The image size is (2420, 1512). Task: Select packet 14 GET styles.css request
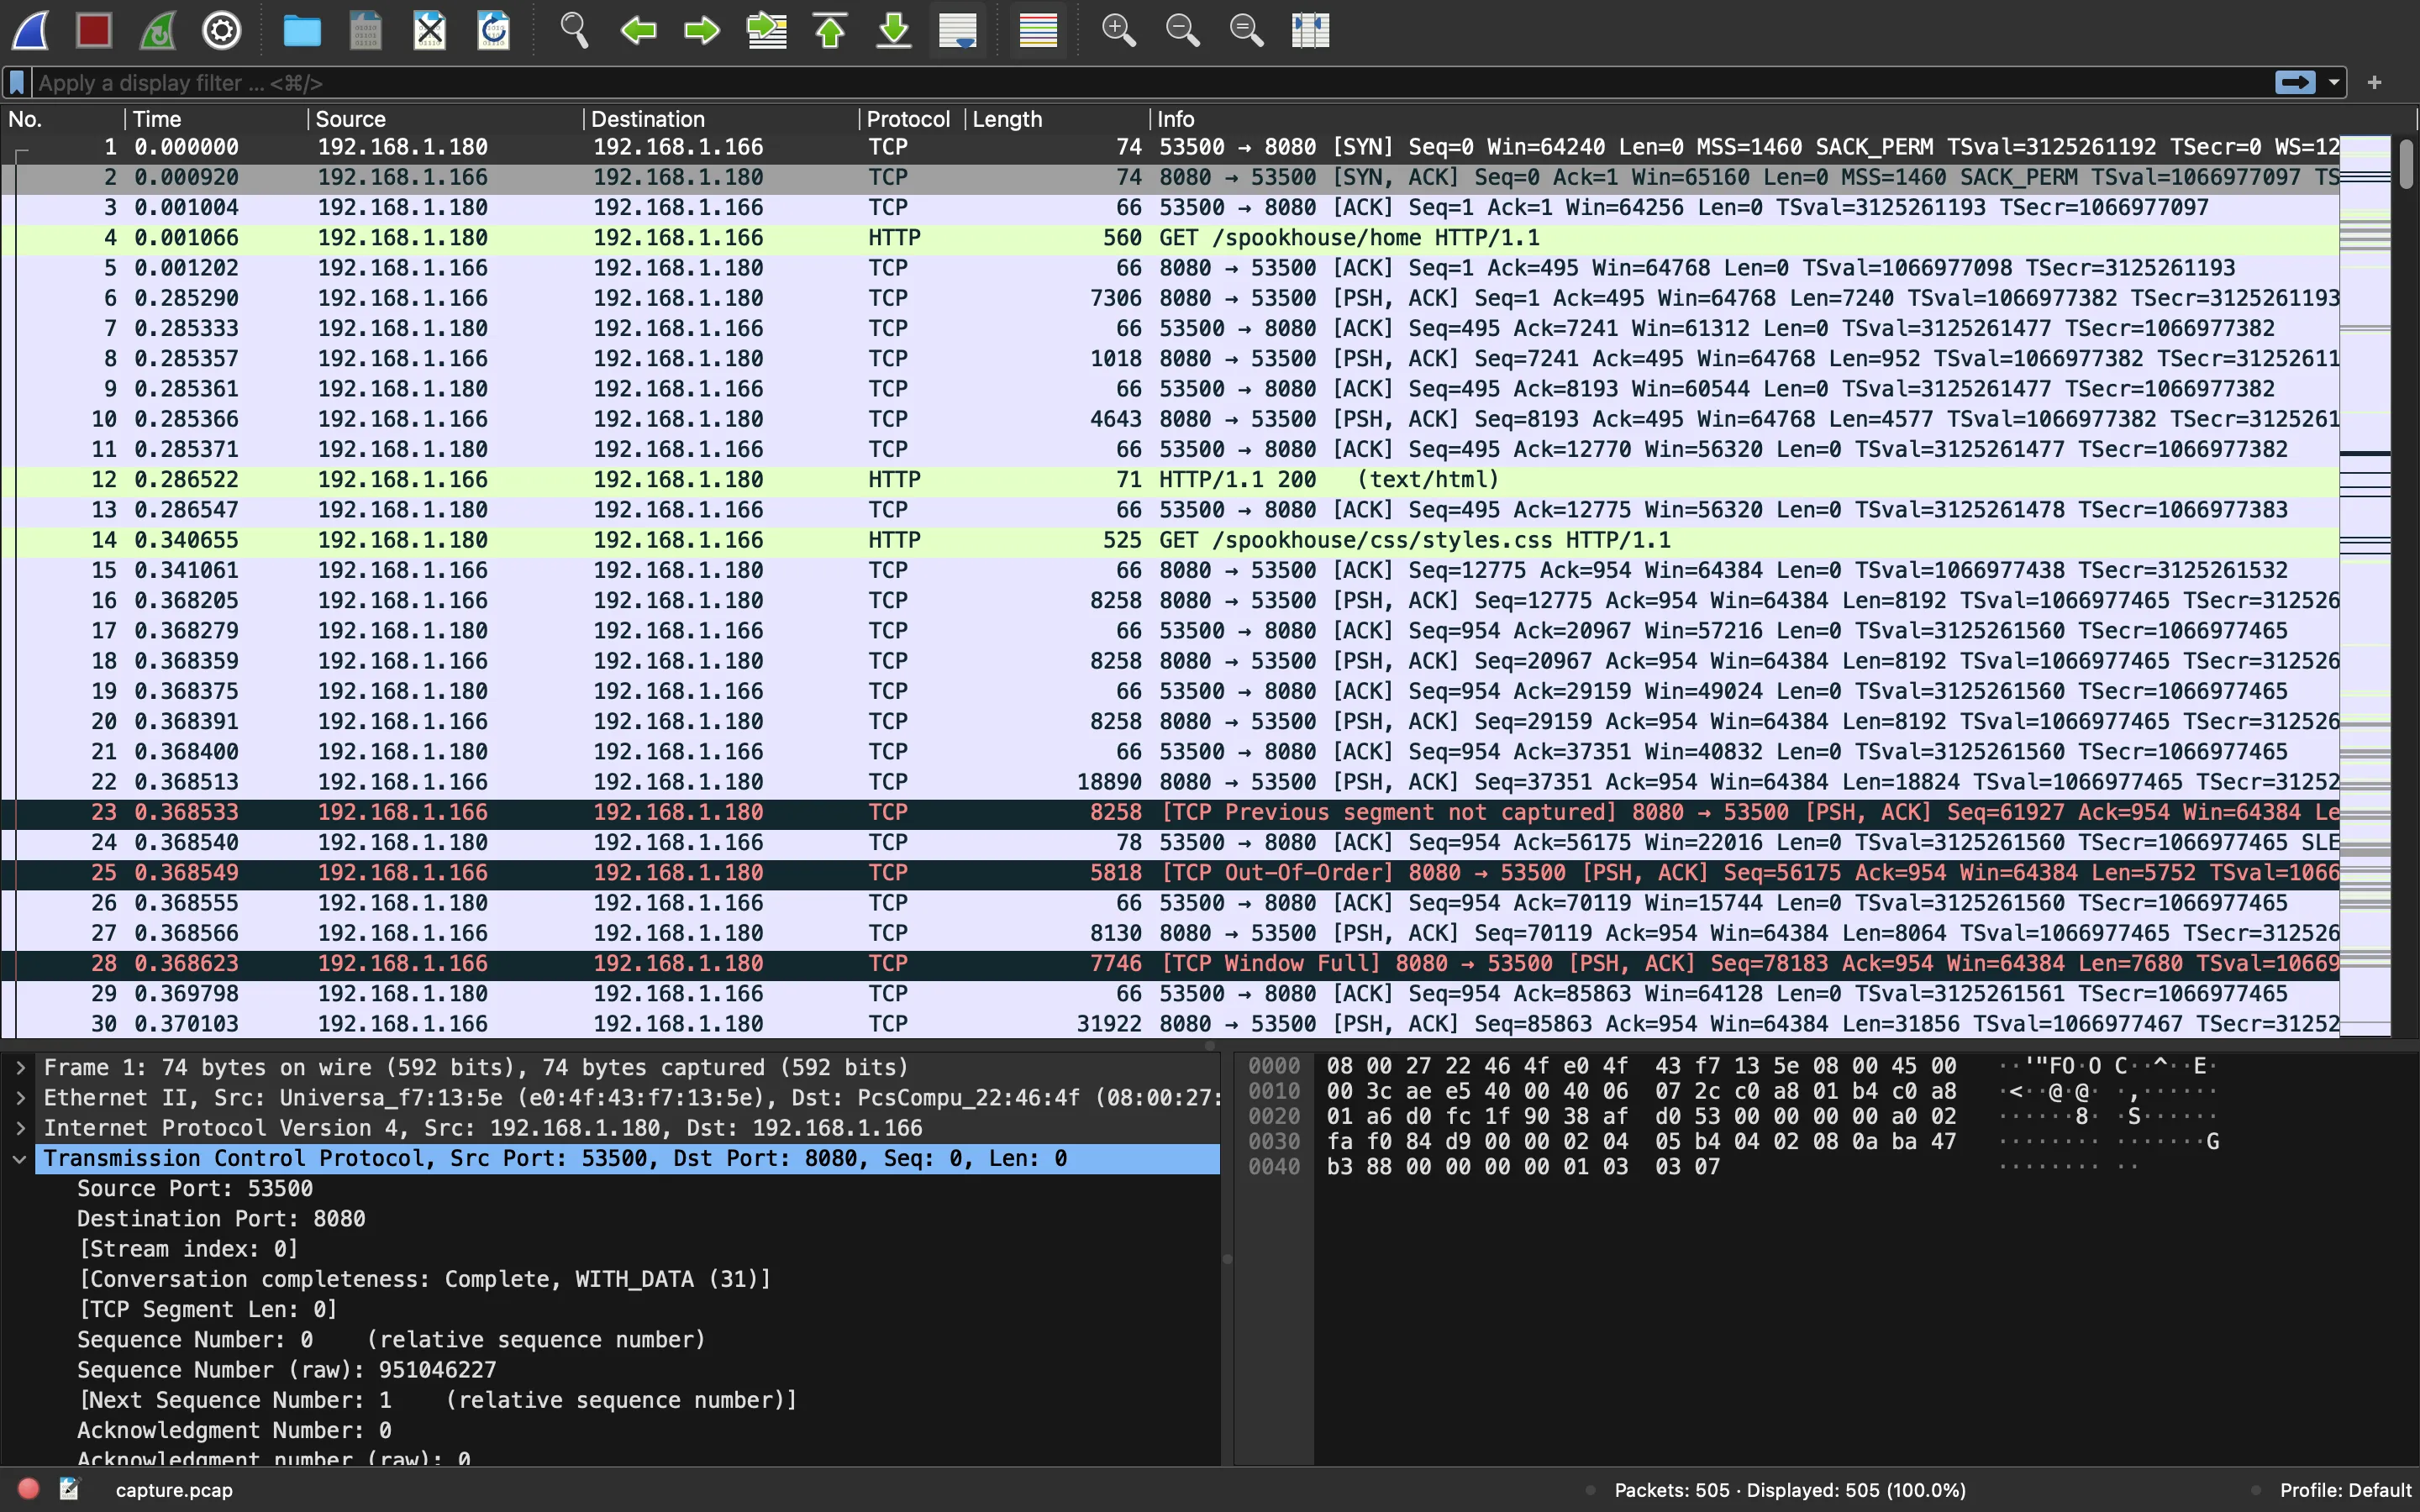1170,540
